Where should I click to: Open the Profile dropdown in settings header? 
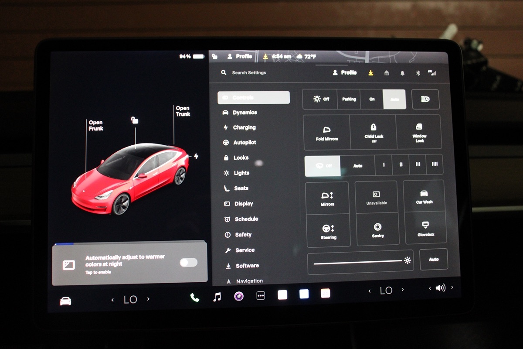tap(345, 73)
